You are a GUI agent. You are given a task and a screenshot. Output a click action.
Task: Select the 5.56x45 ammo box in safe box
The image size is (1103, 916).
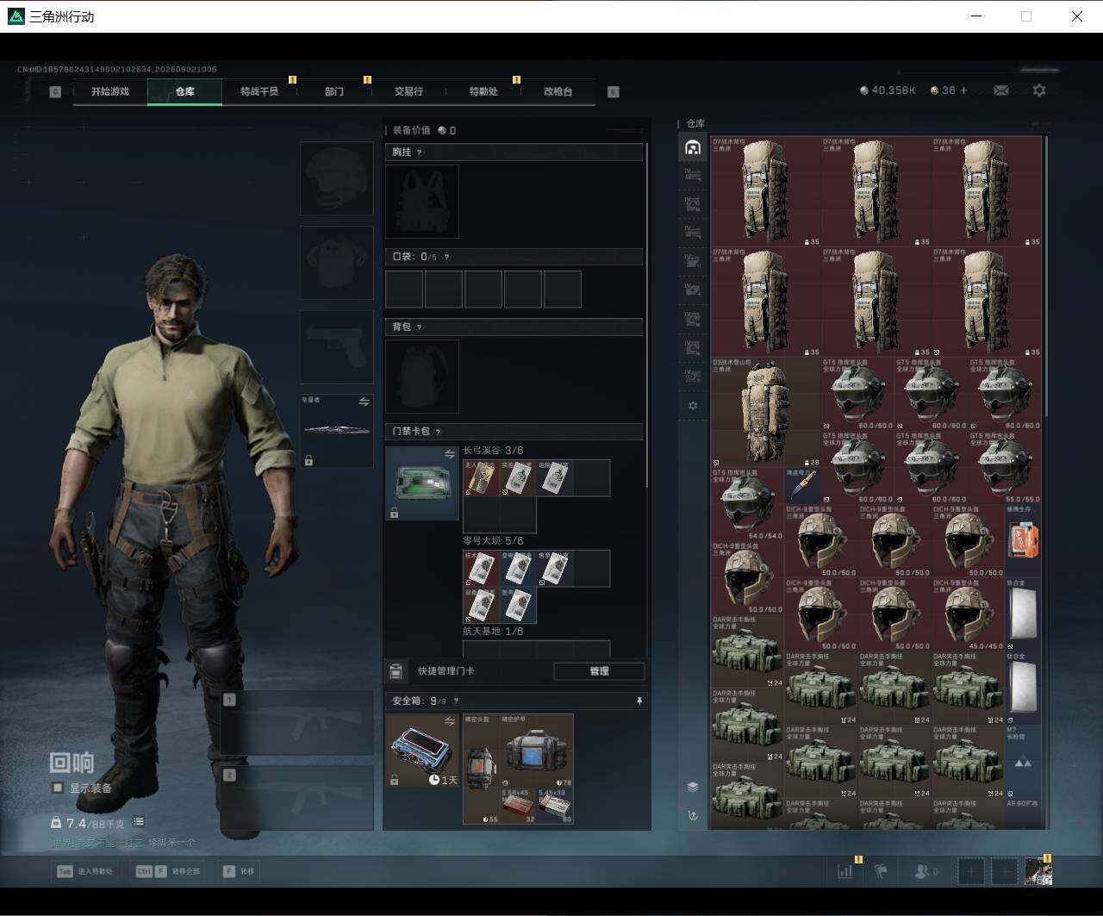click(518, 806)
